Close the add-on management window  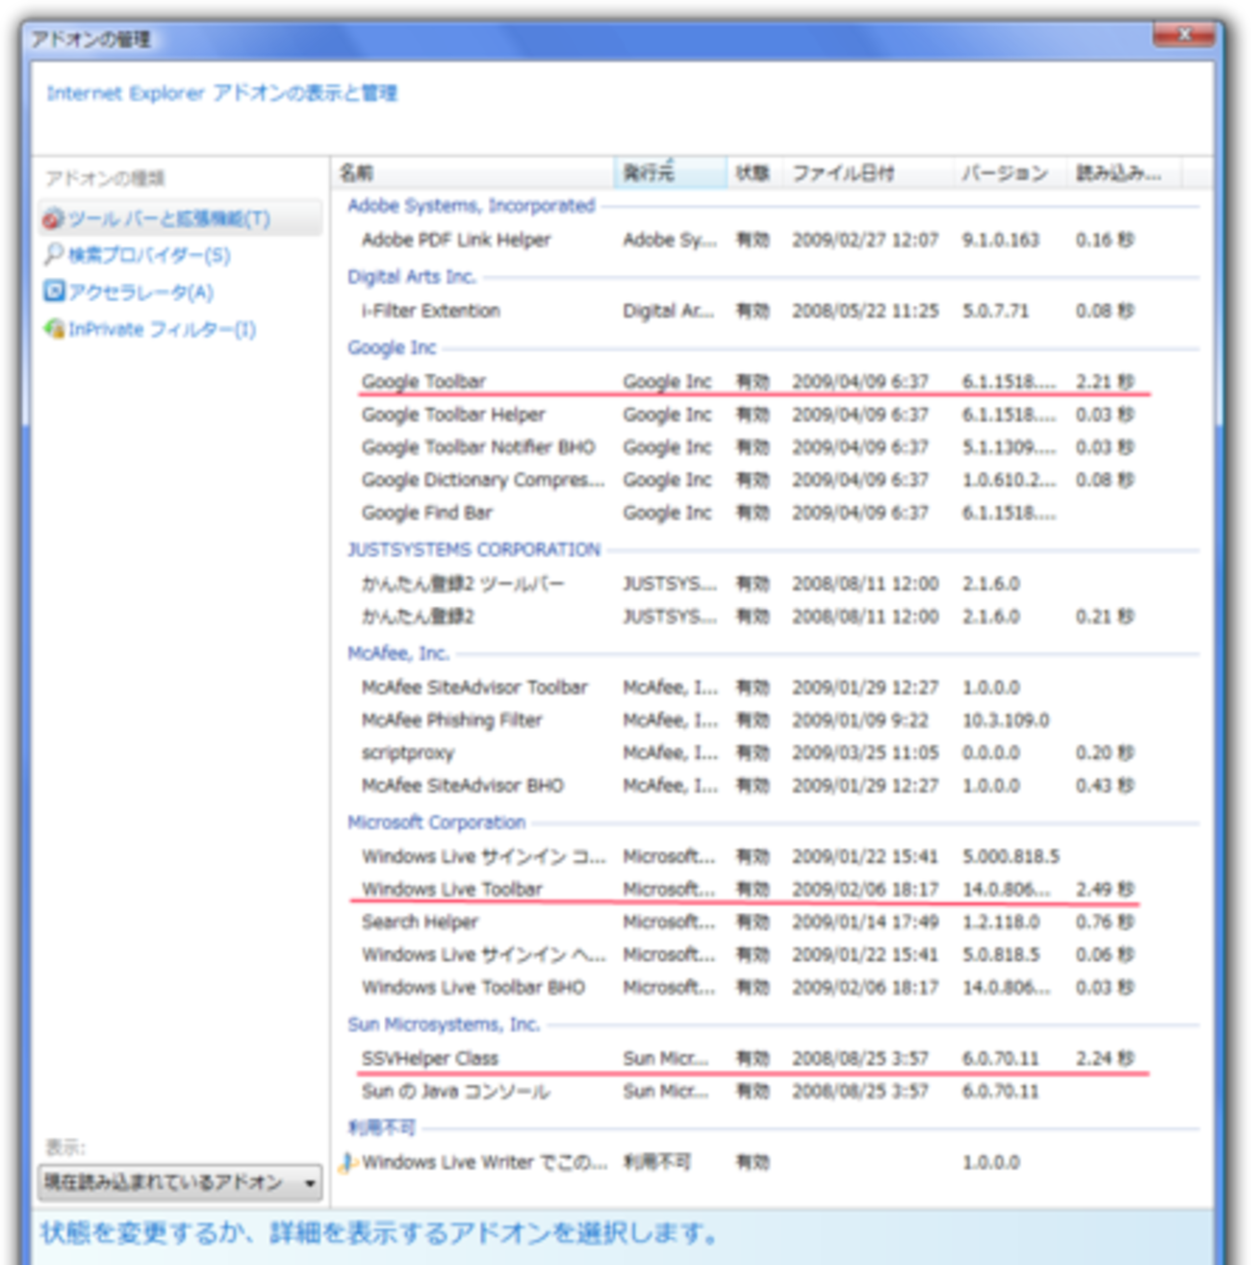(1184, 36)
